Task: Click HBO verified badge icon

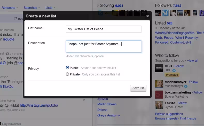Action: pyautogui.click(x=174, y=70)
